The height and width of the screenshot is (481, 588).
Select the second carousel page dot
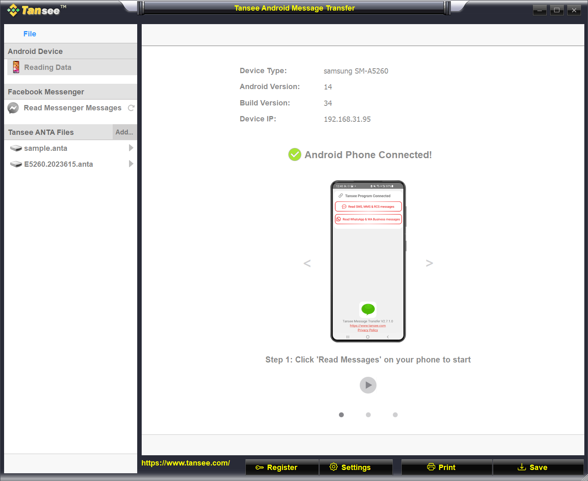[x=368, y=414]
